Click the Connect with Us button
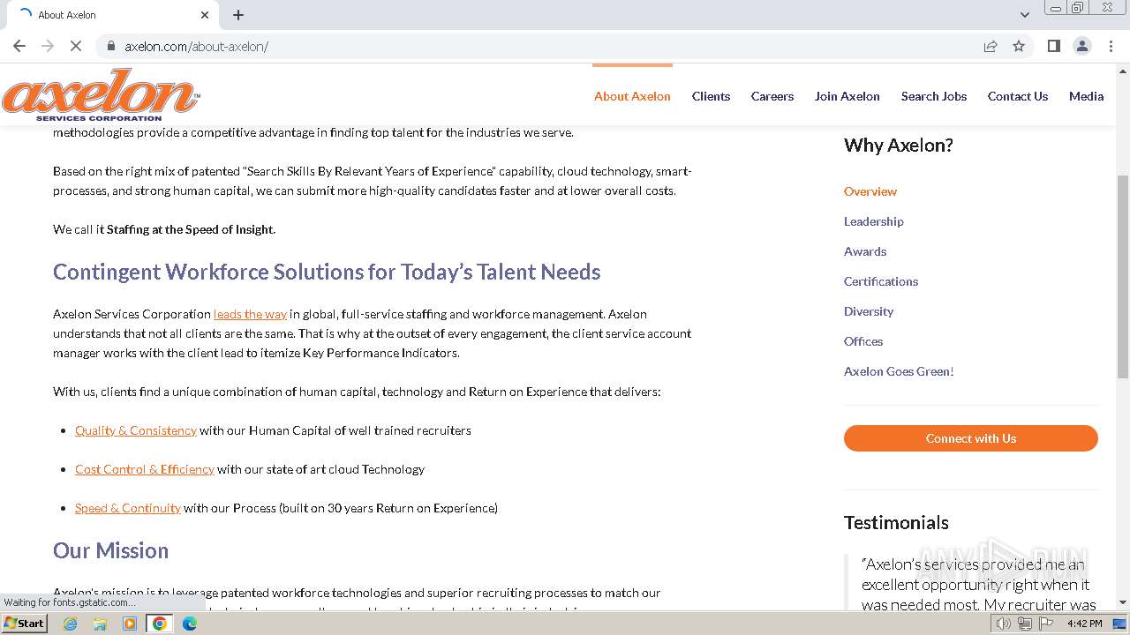Screen dimensions: 1130x635 pyautogui.click(x=971, y=438)
